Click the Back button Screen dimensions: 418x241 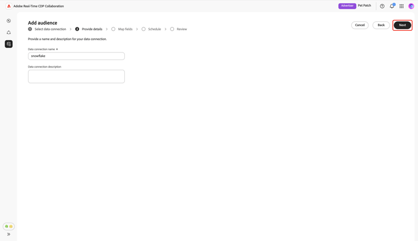[381, 25]
